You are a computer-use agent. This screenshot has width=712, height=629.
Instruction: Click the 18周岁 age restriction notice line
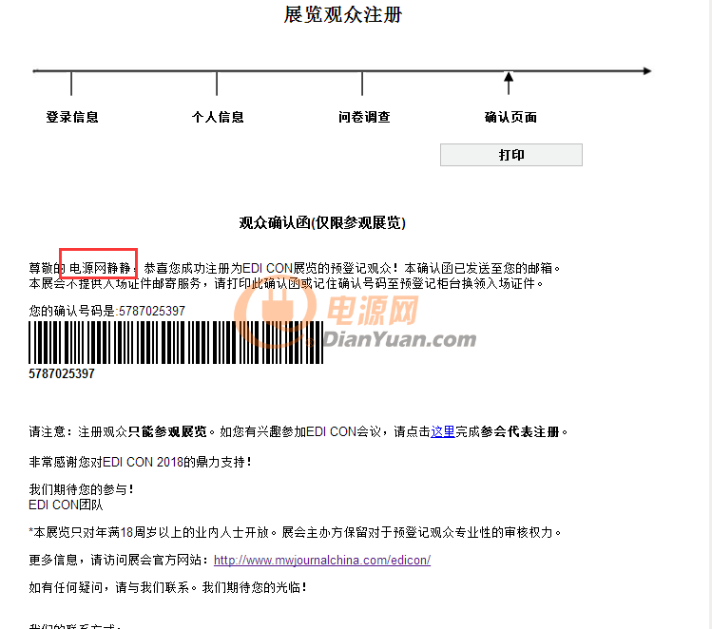[295, 532]
